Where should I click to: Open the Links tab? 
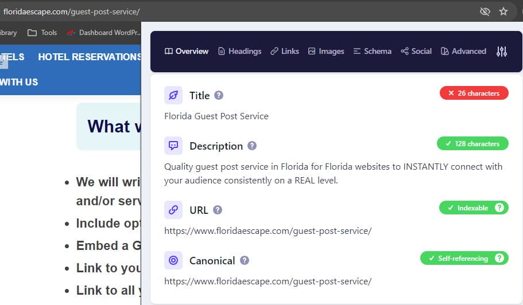tap(285, 52)
